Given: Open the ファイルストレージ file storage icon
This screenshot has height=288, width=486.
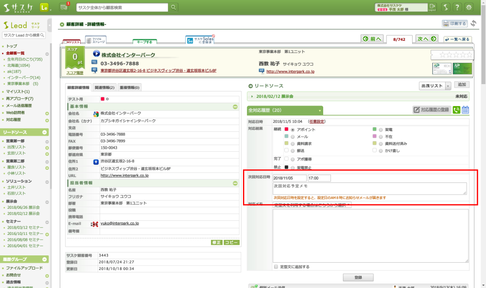Looking at the screenshot, I should click(96, 41).
